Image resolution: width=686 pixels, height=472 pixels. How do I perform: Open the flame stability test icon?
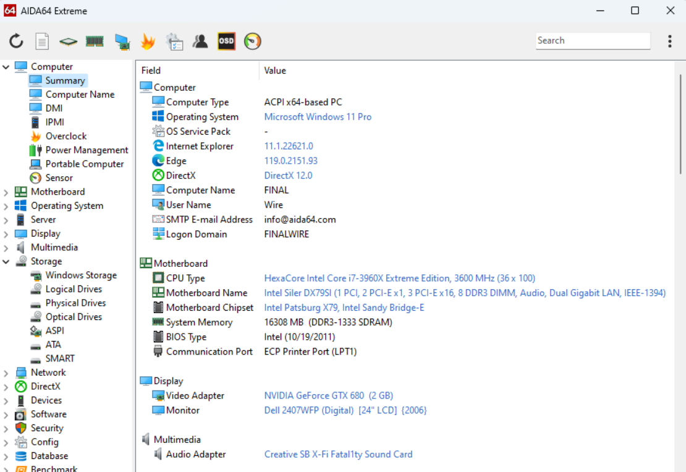pos(148,41)
